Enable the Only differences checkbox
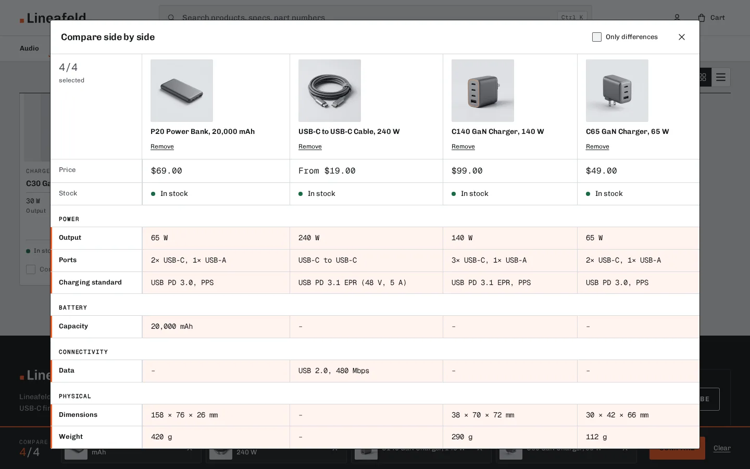 pos(597,37)
